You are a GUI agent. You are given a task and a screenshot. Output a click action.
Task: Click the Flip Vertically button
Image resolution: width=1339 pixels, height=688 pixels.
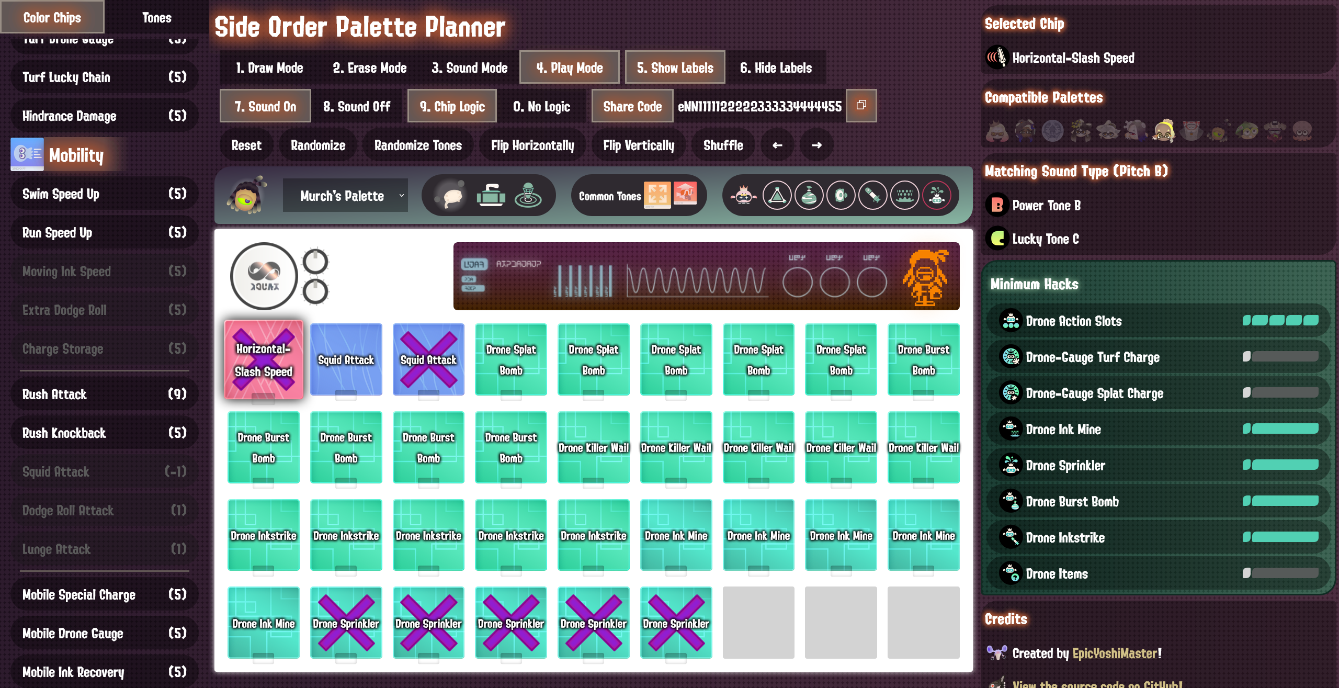[x=639, y=145]
